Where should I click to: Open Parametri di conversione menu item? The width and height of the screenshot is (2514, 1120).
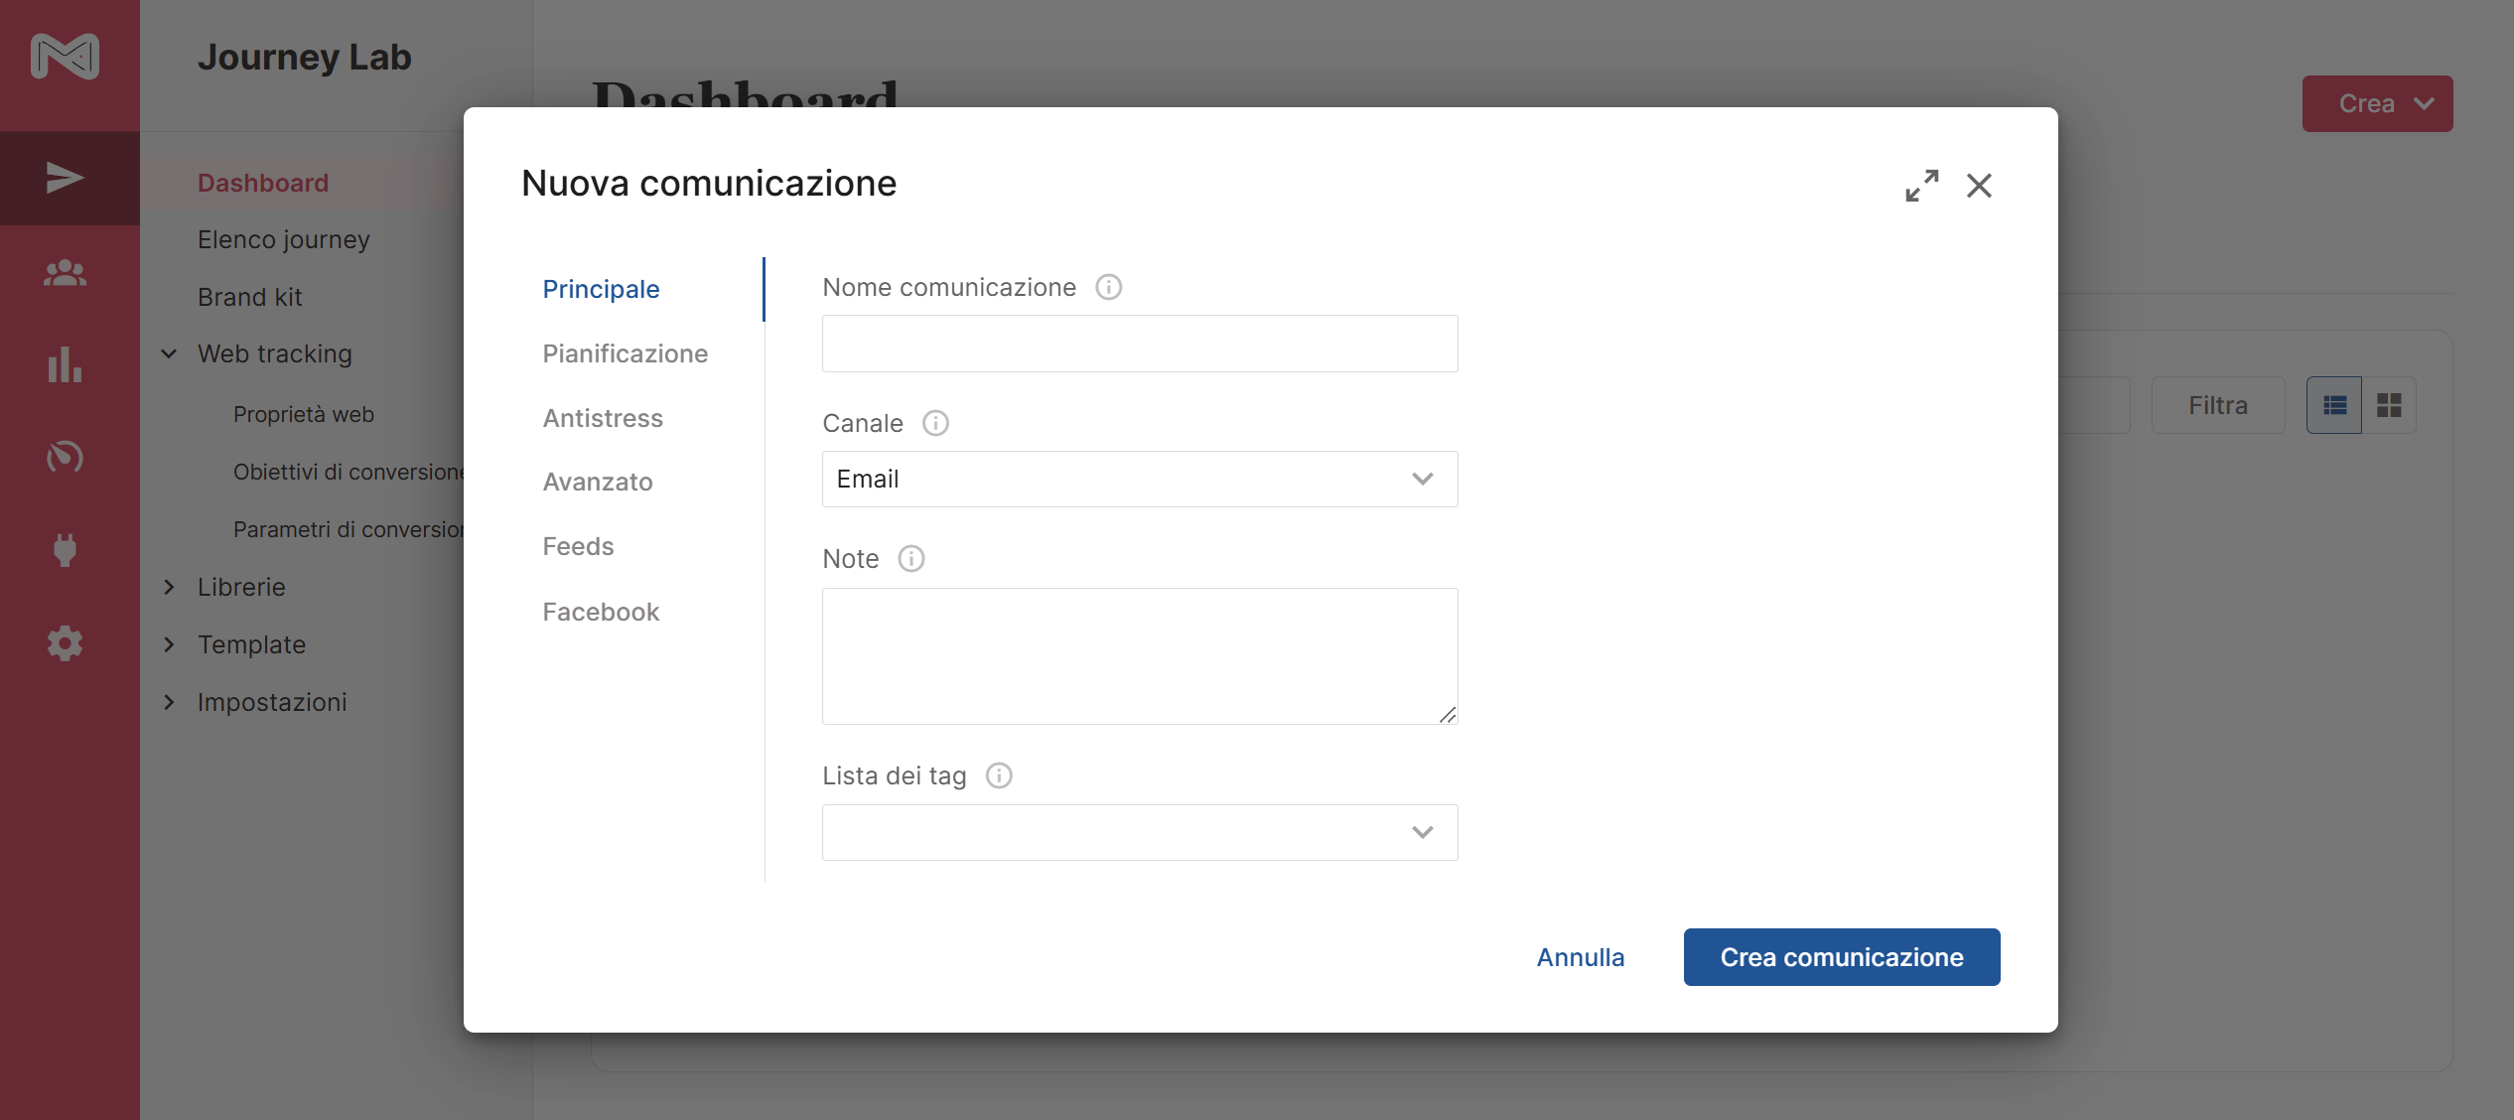point(349,529)
